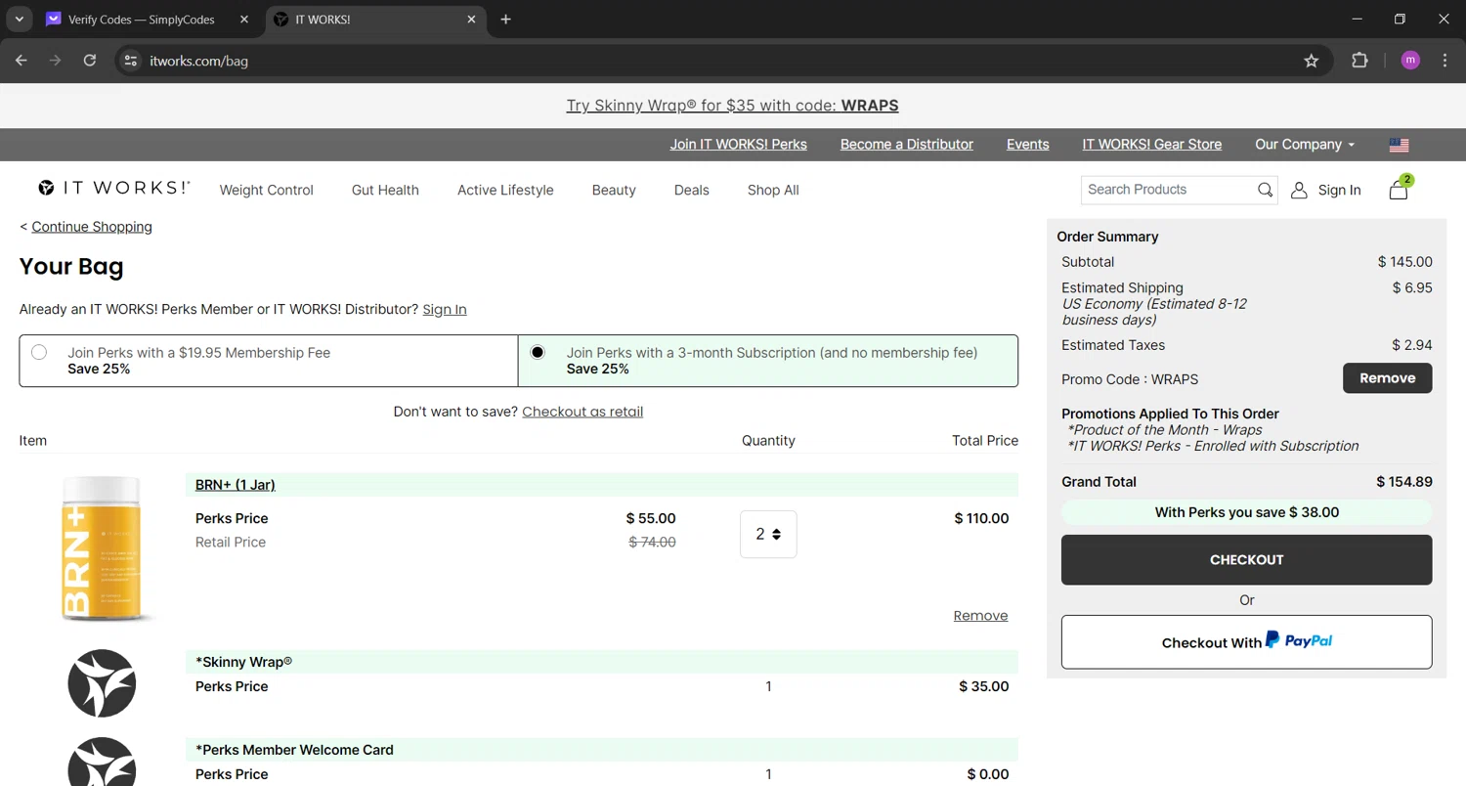Image resolution: width=1466 pixels, height=786 pixels.
Task: Click the Skinny Wrap total price $ 35.00
Action: pos(984,687)
